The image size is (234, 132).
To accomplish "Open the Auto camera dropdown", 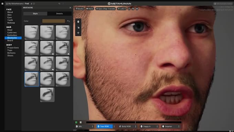I will click(90, 9).
